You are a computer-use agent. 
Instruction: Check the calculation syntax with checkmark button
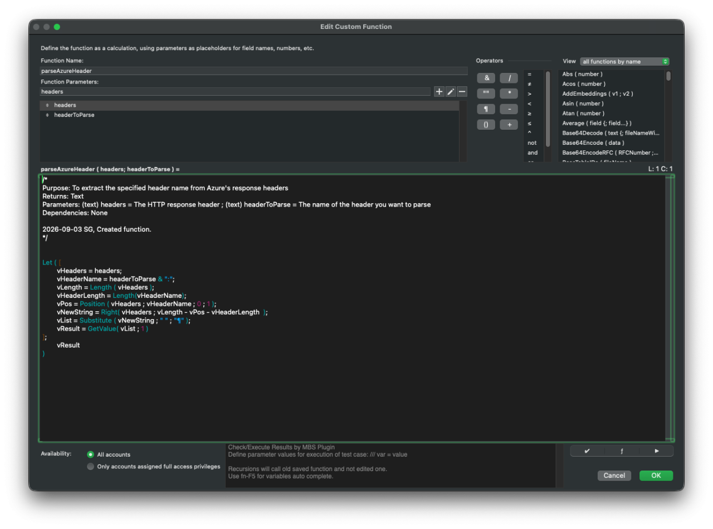pos(587,451)
